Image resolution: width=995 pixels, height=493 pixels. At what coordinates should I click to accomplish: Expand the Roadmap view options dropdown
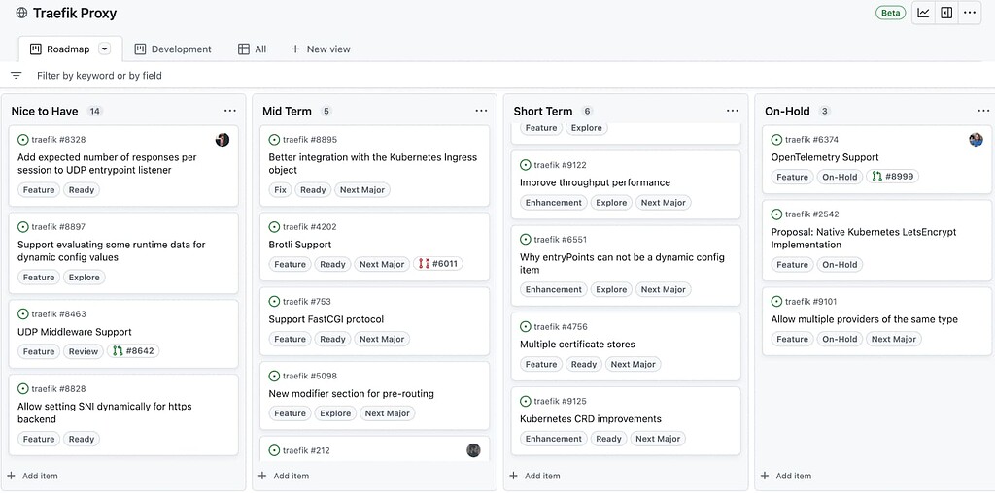click(105, 49)
